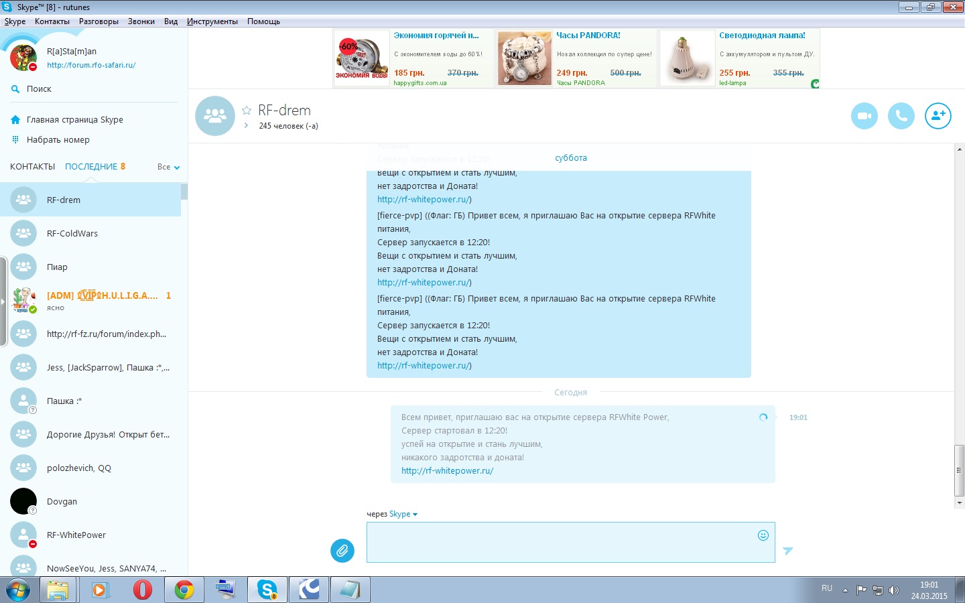Click the chat vertical scrollbar thumb
Viewport: 965px width, 603px height.
click(x=960, y=470)
